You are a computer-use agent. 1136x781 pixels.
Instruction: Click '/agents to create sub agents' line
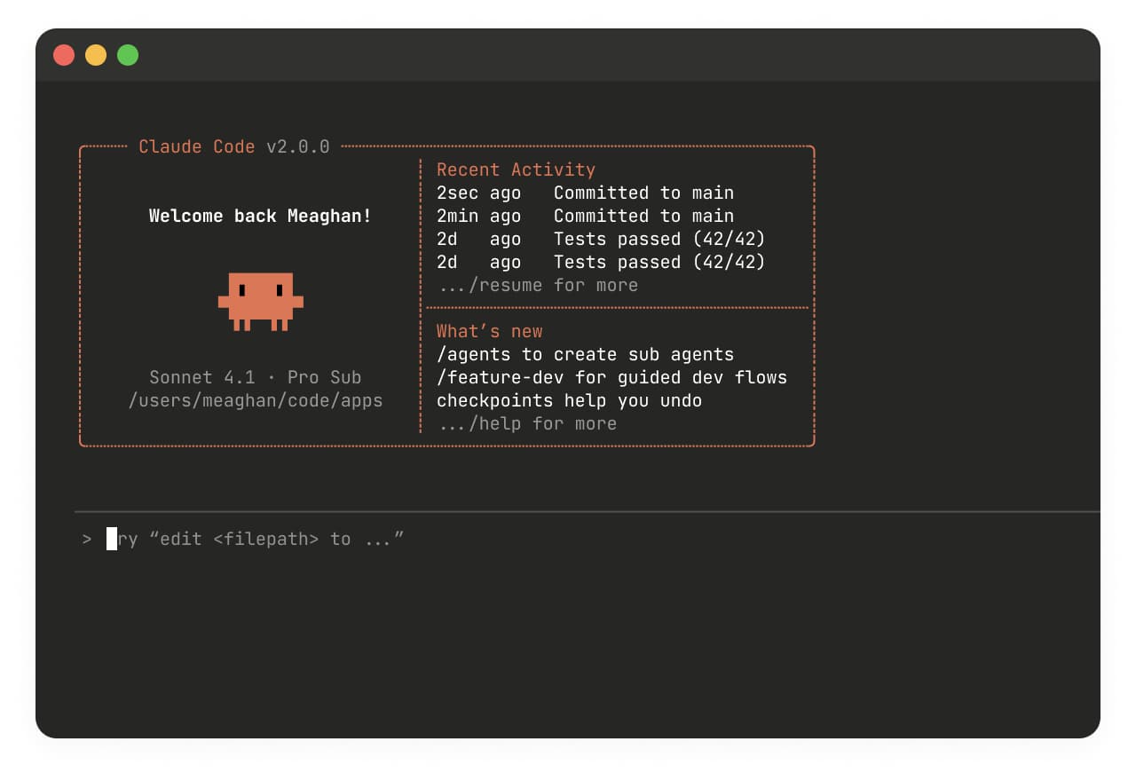585,354
